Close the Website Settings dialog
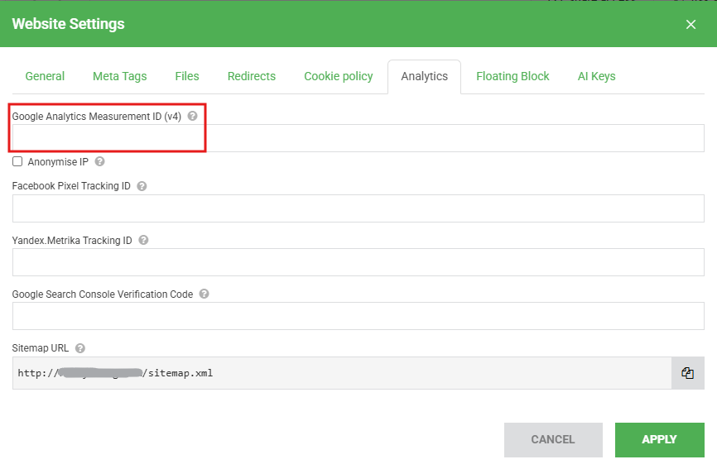The height and width of the screenshot is (469, 717). pyautogui.click(x=691, y=24)
